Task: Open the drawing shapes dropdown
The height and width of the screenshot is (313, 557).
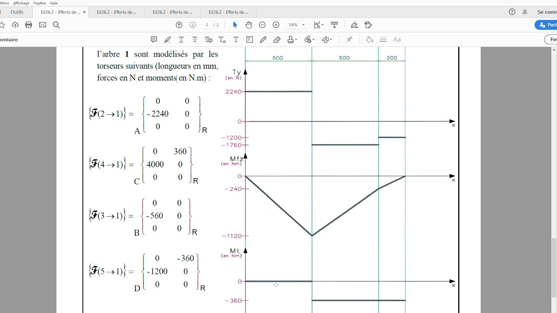Action: click(327, 40)
